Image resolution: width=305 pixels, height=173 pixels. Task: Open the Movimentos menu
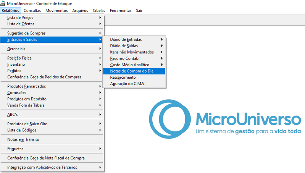[56, 11]
